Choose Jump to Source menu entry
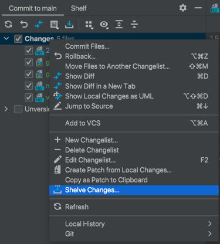The height and width of the screenshot is (244, 220). pyautogui.click(x=134, y=106)
